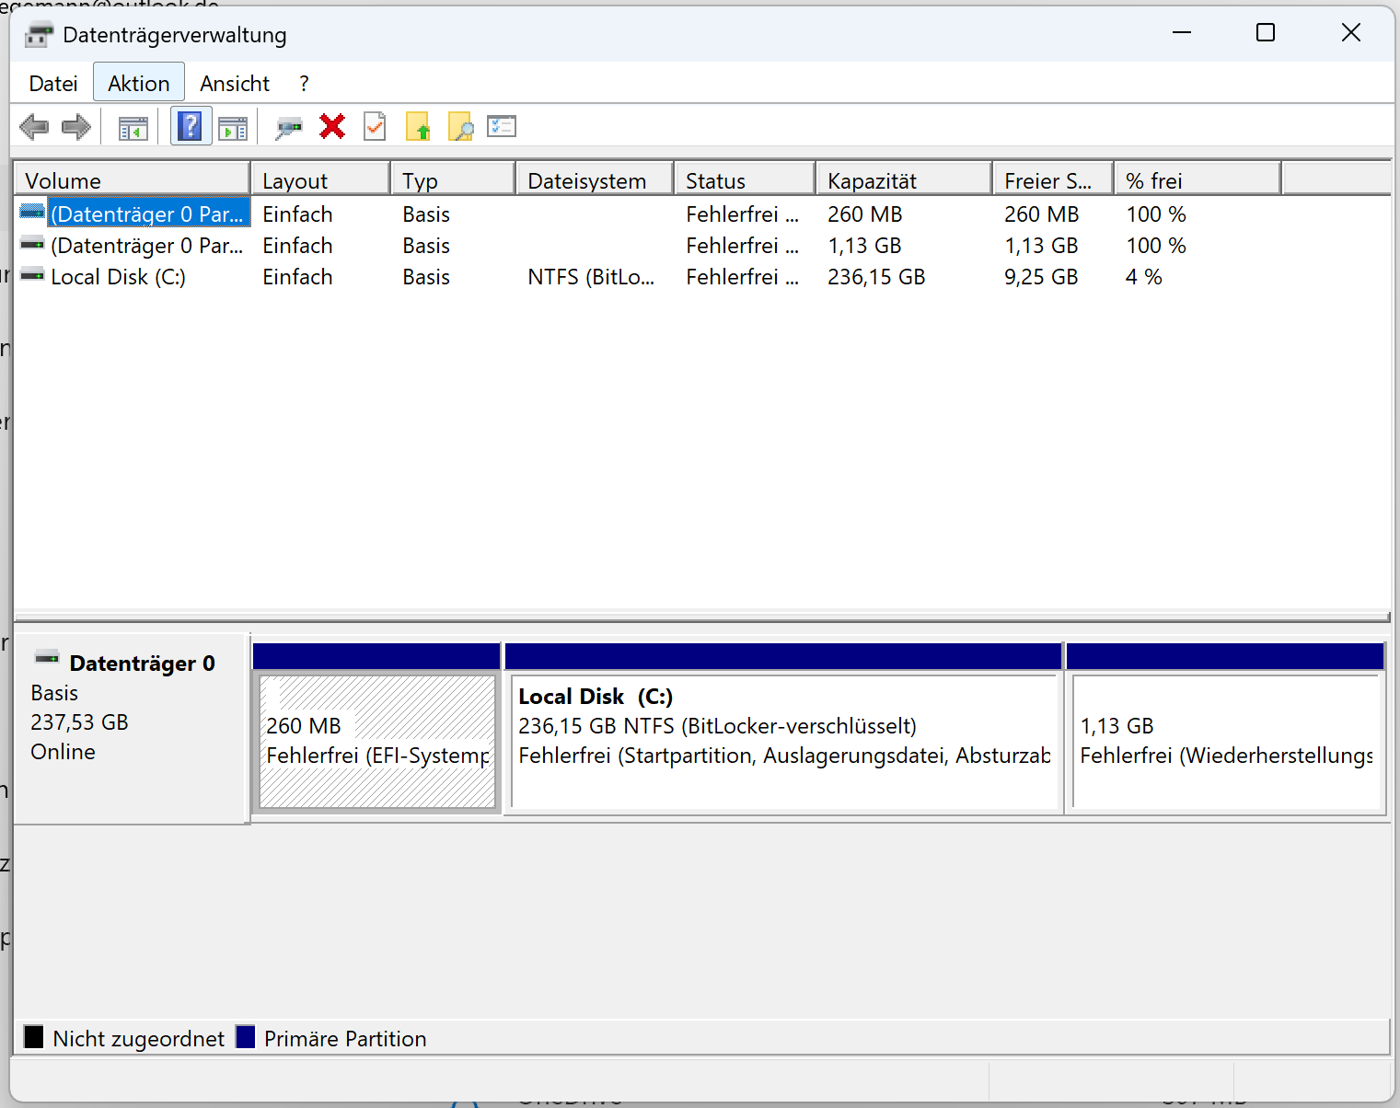
Task: Click the Nicht zugeordnet legend text
Action: coord(139,1039)
